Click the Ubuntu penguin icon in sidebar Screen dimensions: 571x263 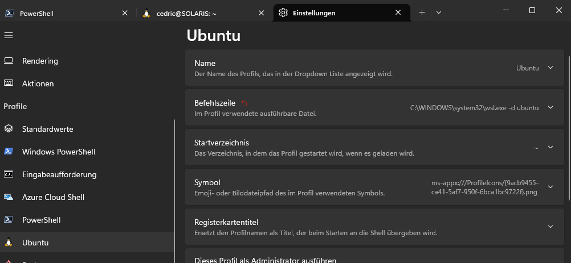(9, 243)
